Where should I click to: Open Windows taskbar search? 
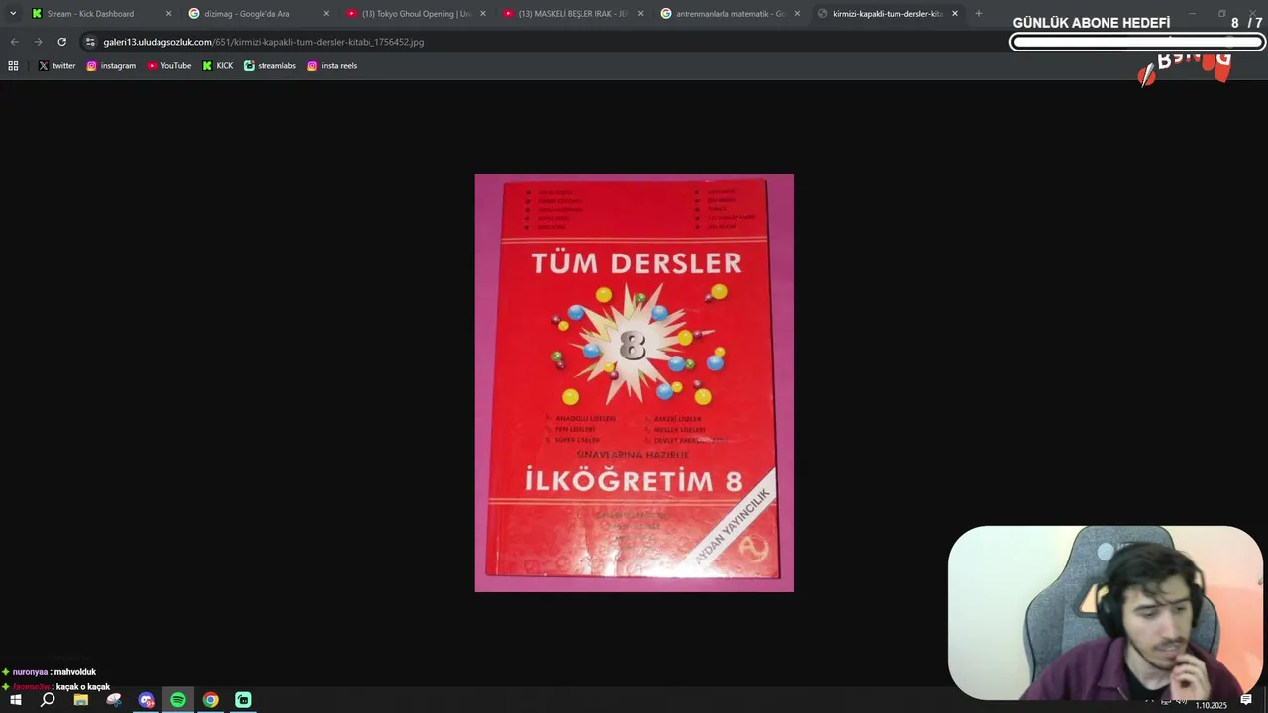[48, 700]
